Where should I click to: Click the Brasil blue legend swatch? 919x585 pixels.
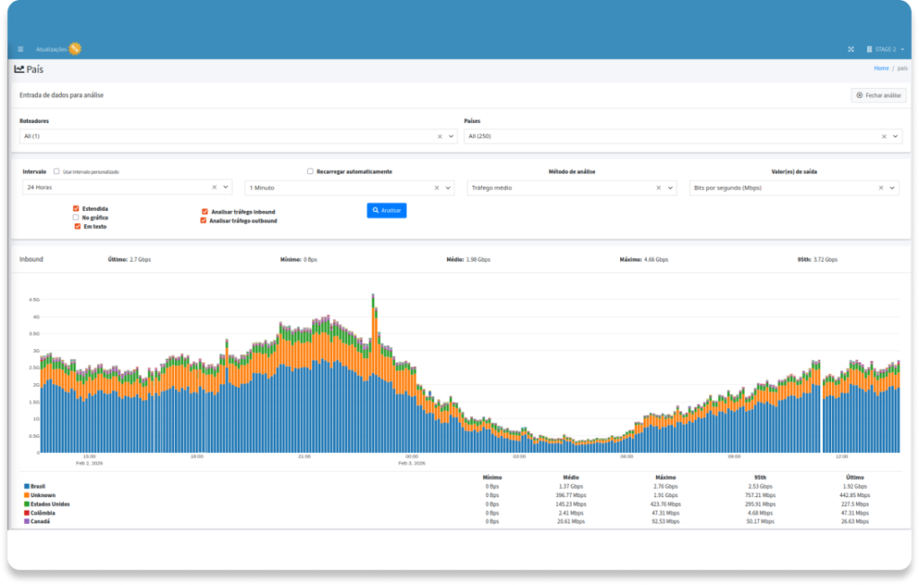pyautogui.click(x=27, y=486)
